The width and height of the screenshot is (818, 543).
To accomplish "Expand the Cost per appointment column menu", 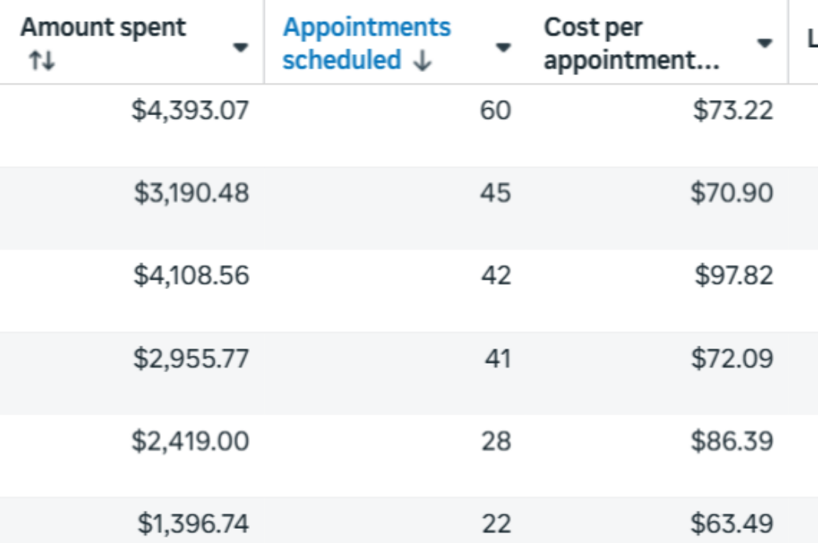I will (764, 44).
